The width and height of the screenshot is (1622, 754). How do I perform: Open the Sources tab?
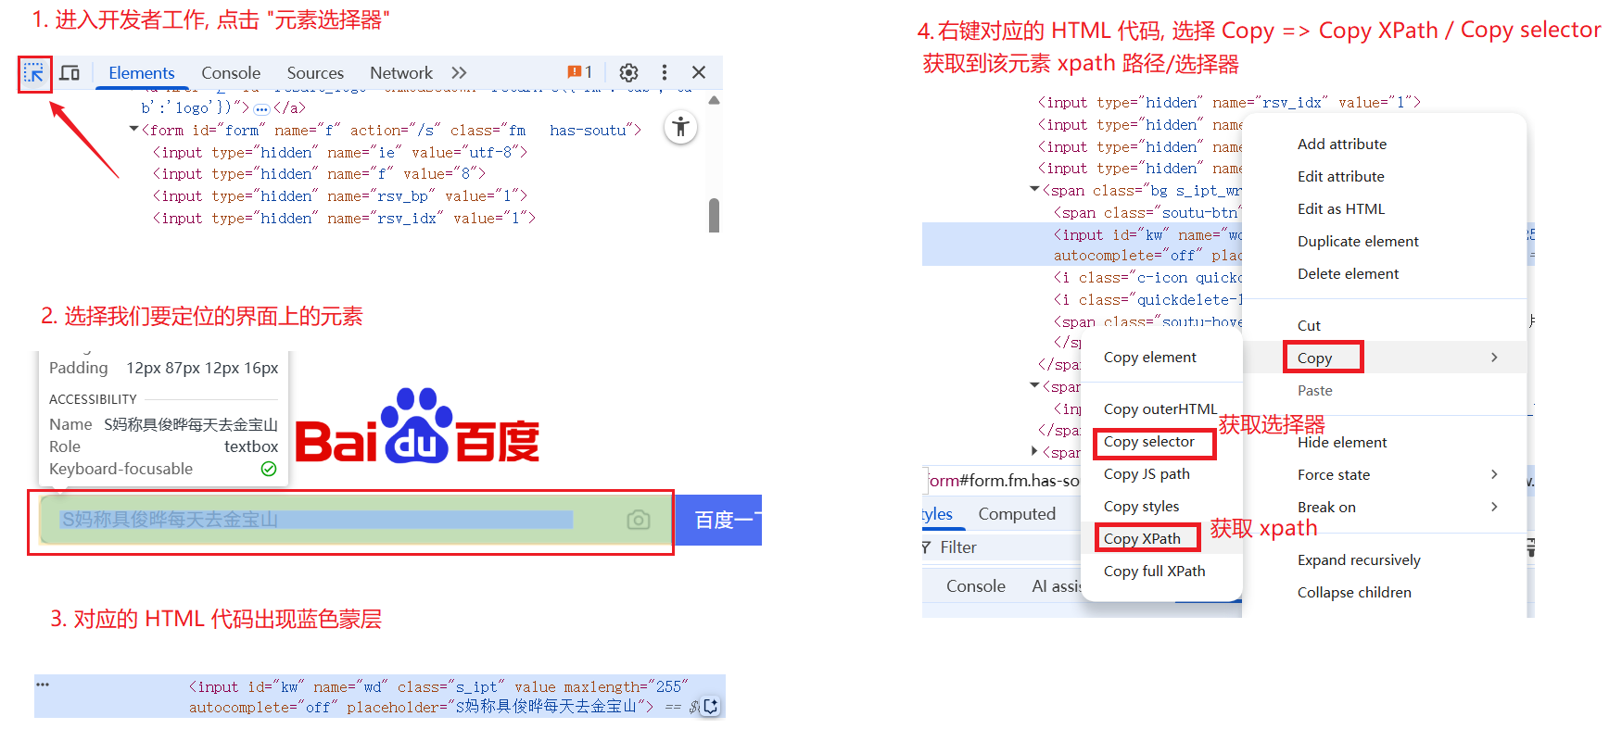[x=315, y=72]
